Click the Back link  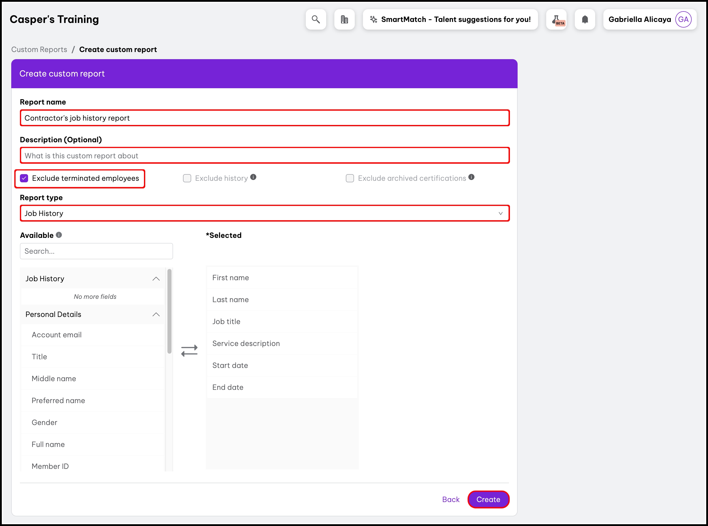450,499
